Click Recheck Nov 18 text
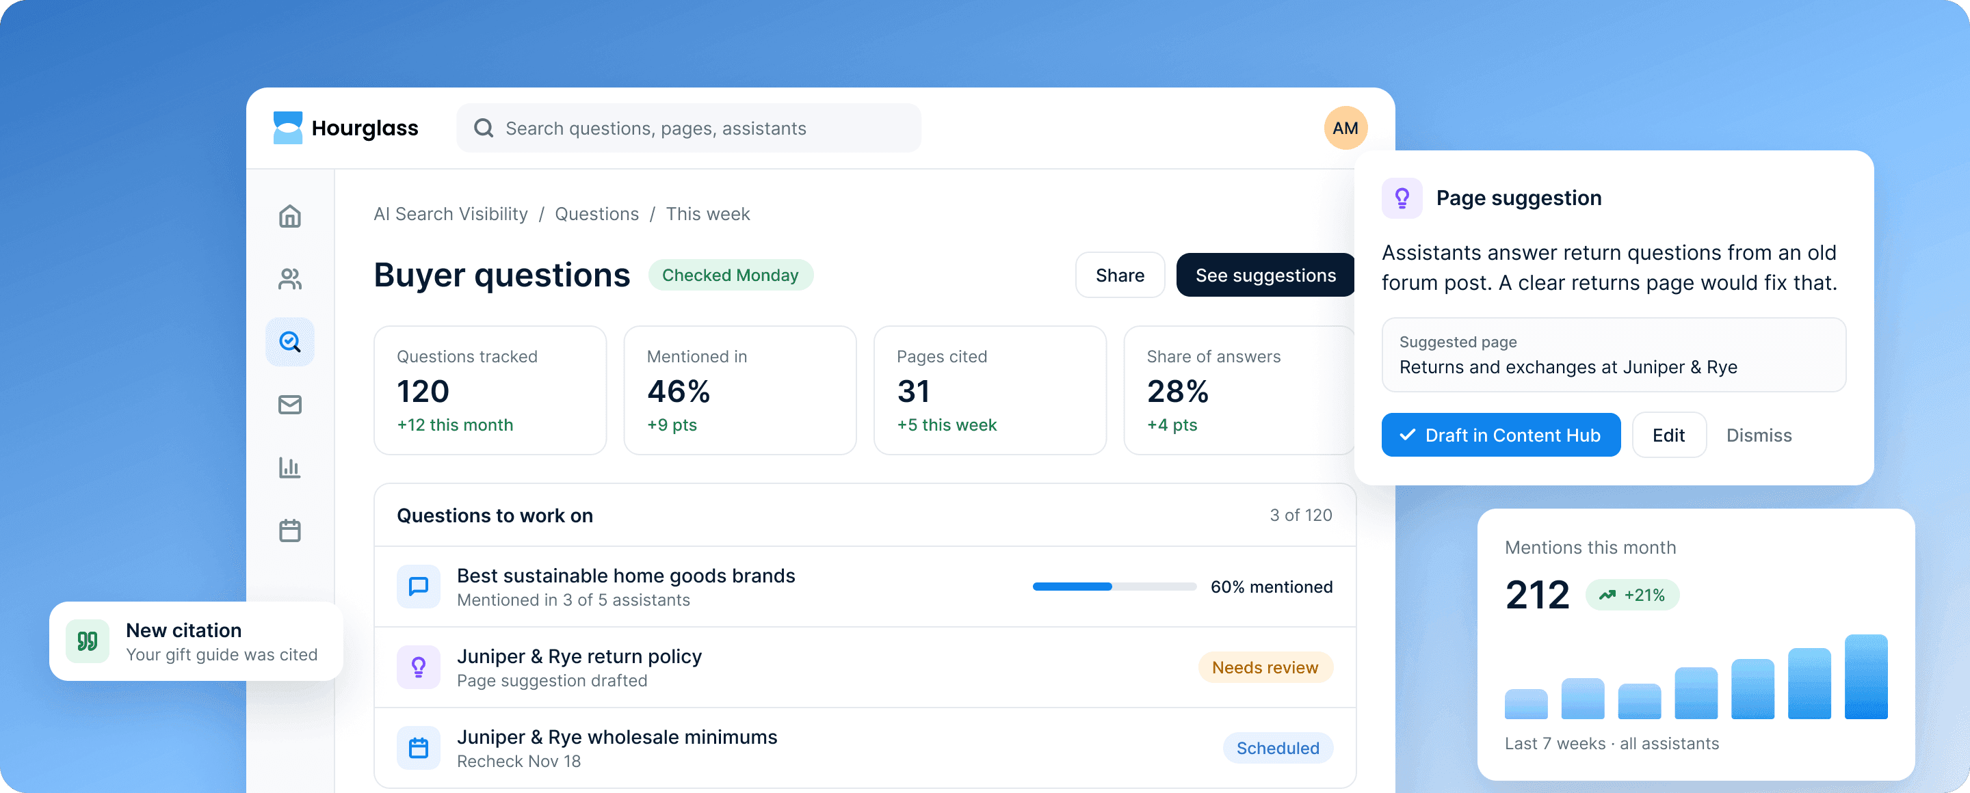This screenshot has height=793, width=1970. pyautogui.click(x=518, y=762)
